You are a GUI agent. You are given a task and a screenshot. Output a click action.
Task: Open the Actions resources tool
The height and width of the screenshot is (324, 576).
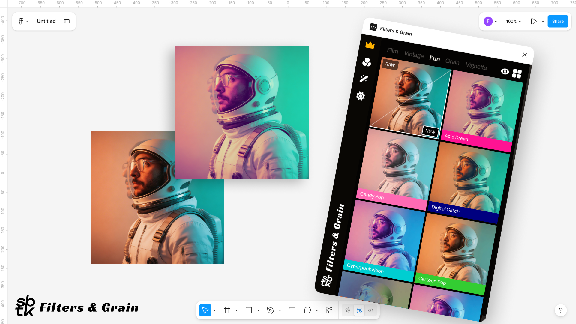[329, 310]
